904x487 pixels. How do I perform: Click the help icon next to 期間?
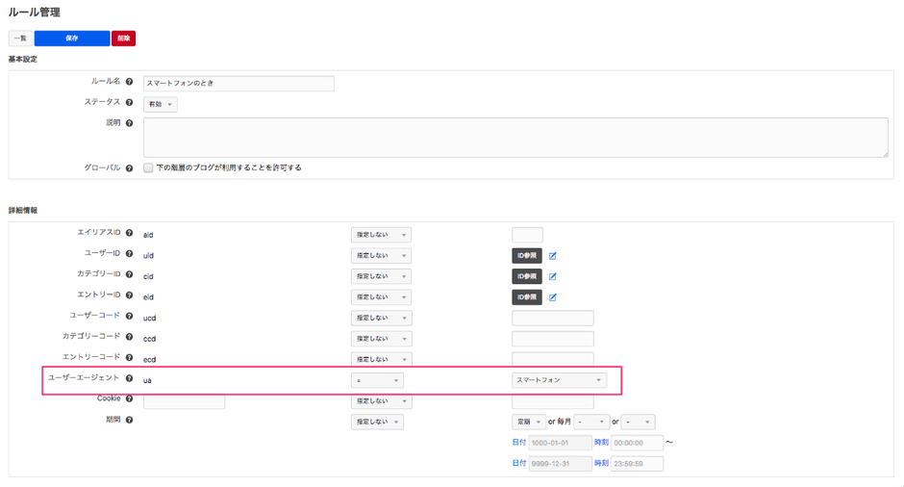click(130, 421)
